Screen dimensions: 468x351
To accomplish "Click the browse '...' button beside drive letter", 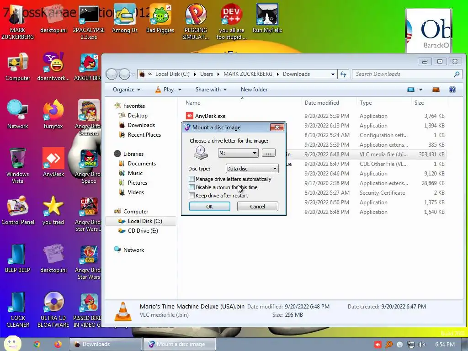I will point(268,153).
